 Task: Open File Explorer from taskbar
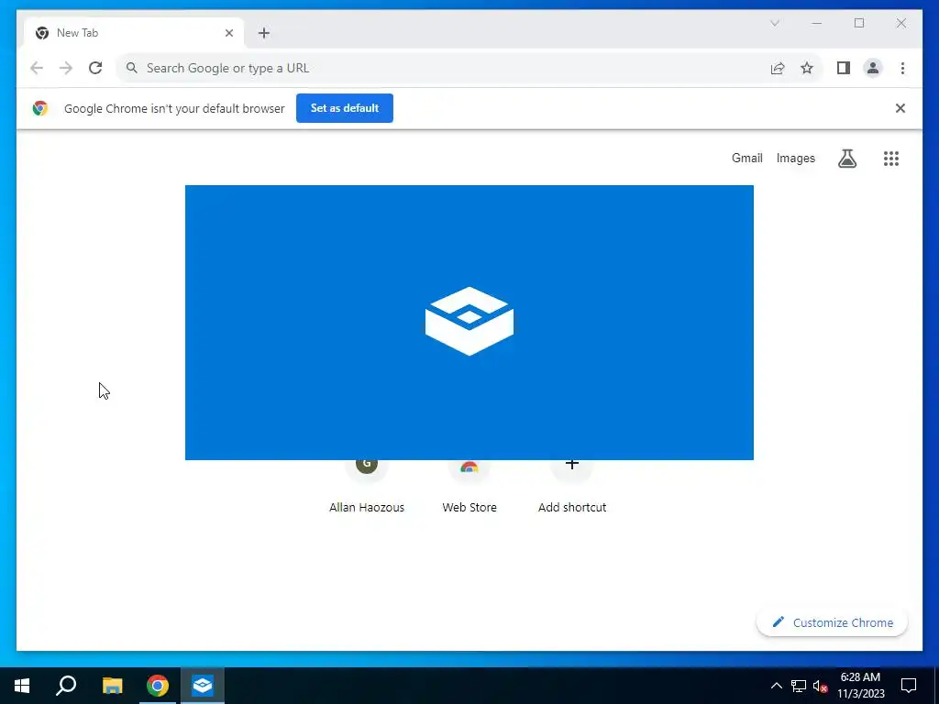112,686
